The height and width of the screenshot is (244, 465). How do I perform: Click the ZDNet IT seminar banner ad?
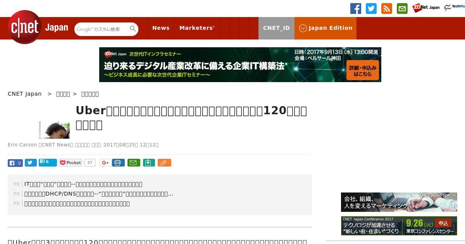pyautogui.click(x=240, y=65)
